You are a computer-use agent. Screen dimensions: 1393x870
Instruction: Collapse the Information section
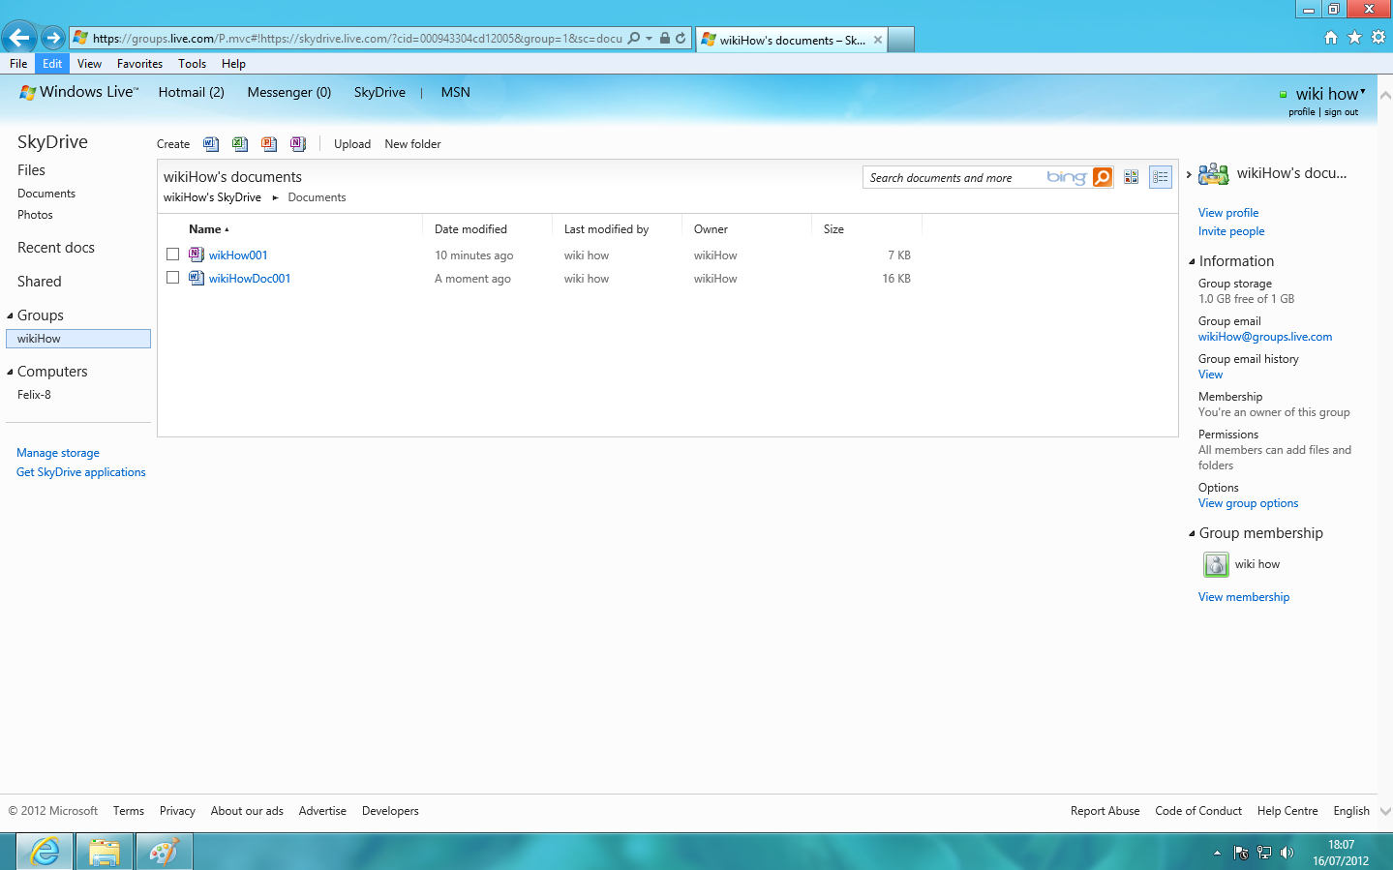point(1193,261)
